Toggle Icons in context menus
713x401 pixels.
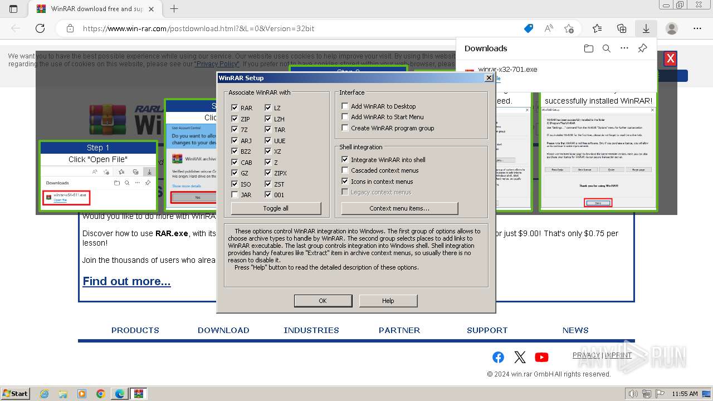click(345, 182)
